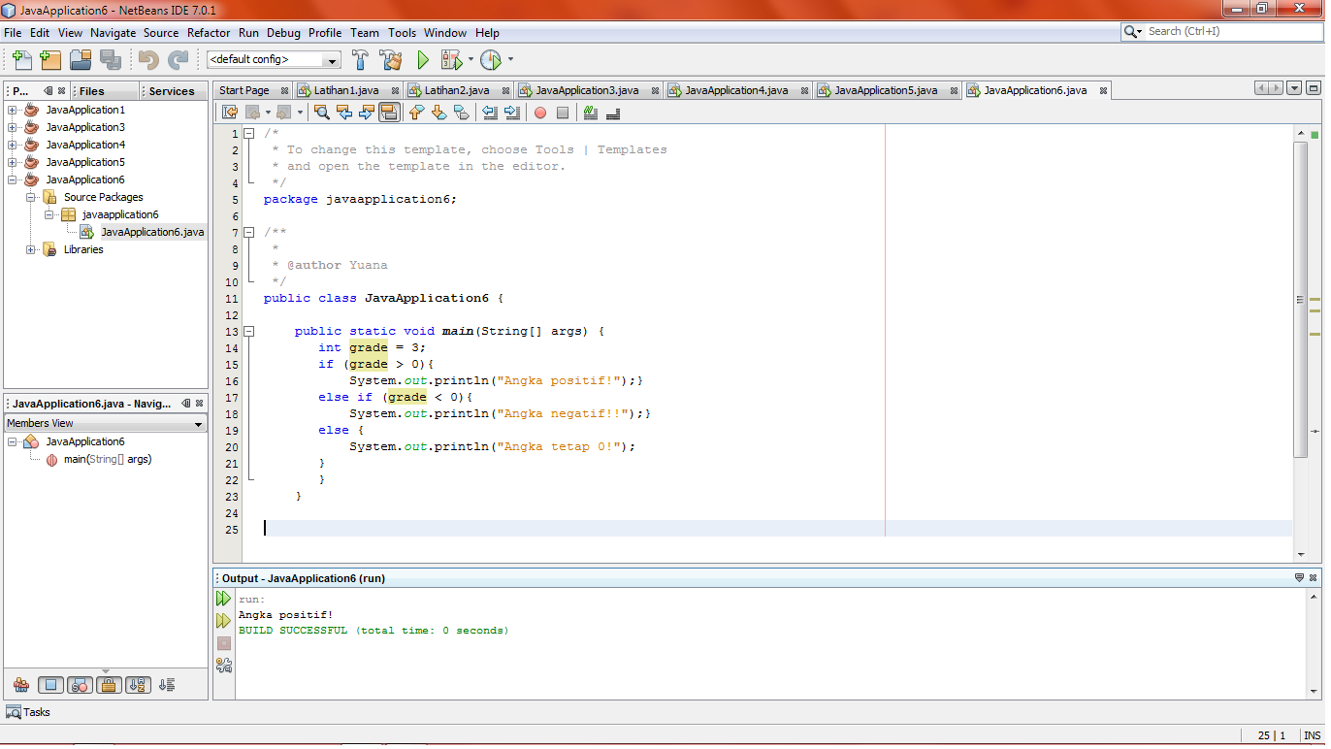Viewport: 1331px width, 749px height.
Task: Click the Clean and Build hammer-broom icon
Action: click(x=391, y=59)
